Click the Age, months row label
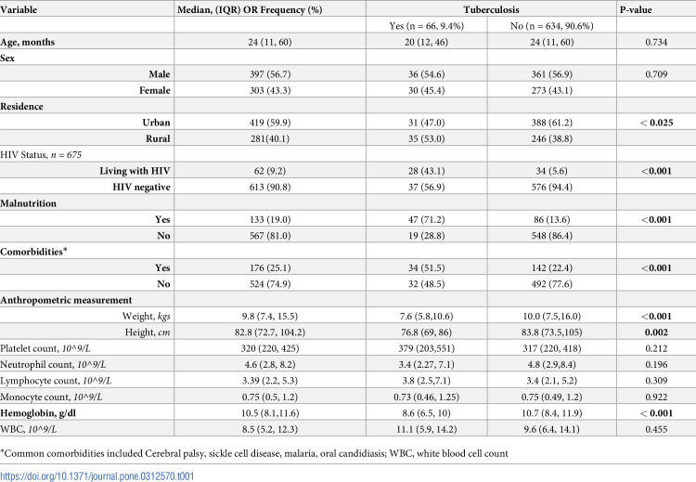The height and width of the screenshot is (482, 696). coord(28,42)
